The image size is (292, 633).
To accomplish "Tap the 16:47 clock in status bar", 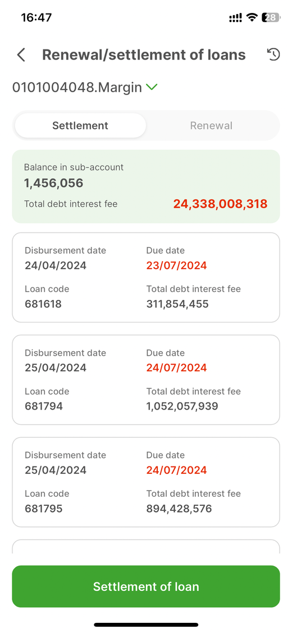I will coord(36,18).
